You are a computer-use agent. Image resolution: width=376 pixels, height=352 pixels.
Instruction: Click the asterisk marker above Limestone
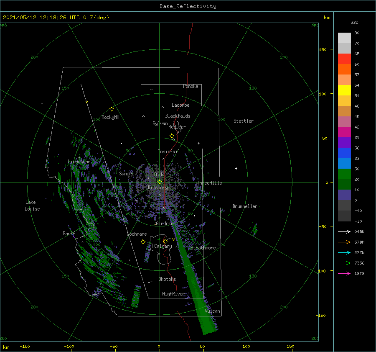pyautogui.click(x=79, y=158)
